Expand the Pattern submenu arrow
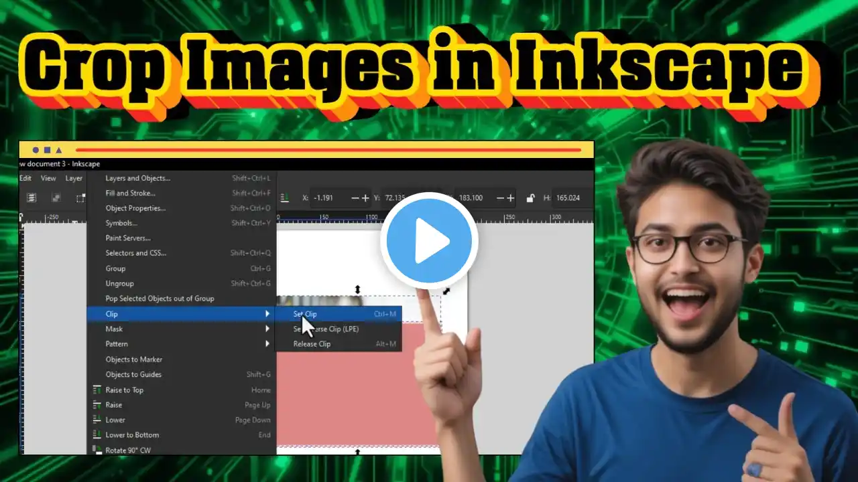 coord(267,343)
